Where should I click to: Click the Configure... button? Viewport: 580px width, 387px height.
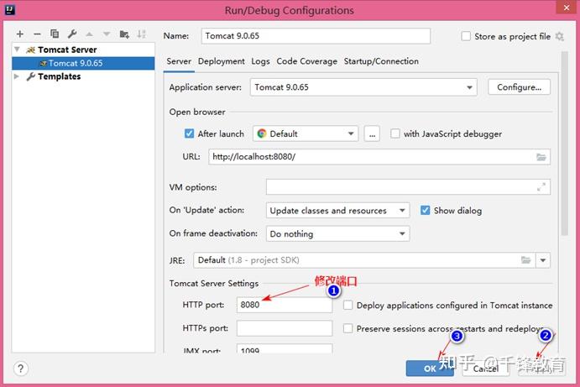(519, 87)
